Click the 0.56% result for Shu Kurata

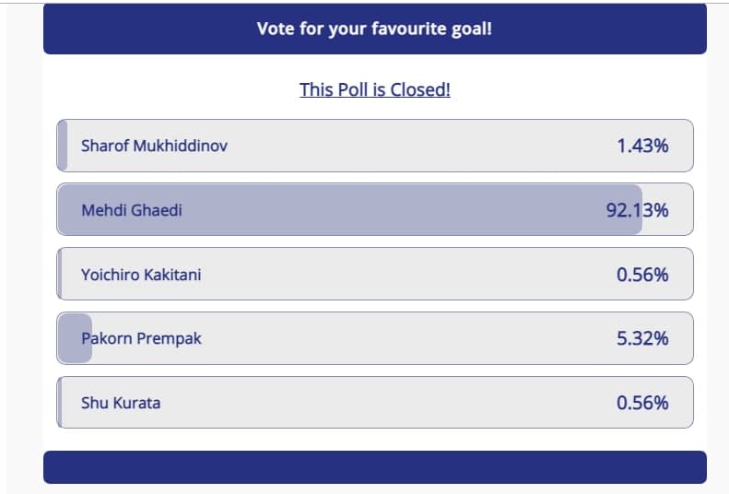point(642,403)
